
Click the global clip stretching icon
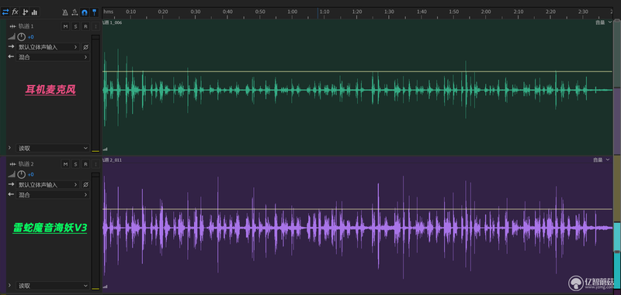click(75, 12)
